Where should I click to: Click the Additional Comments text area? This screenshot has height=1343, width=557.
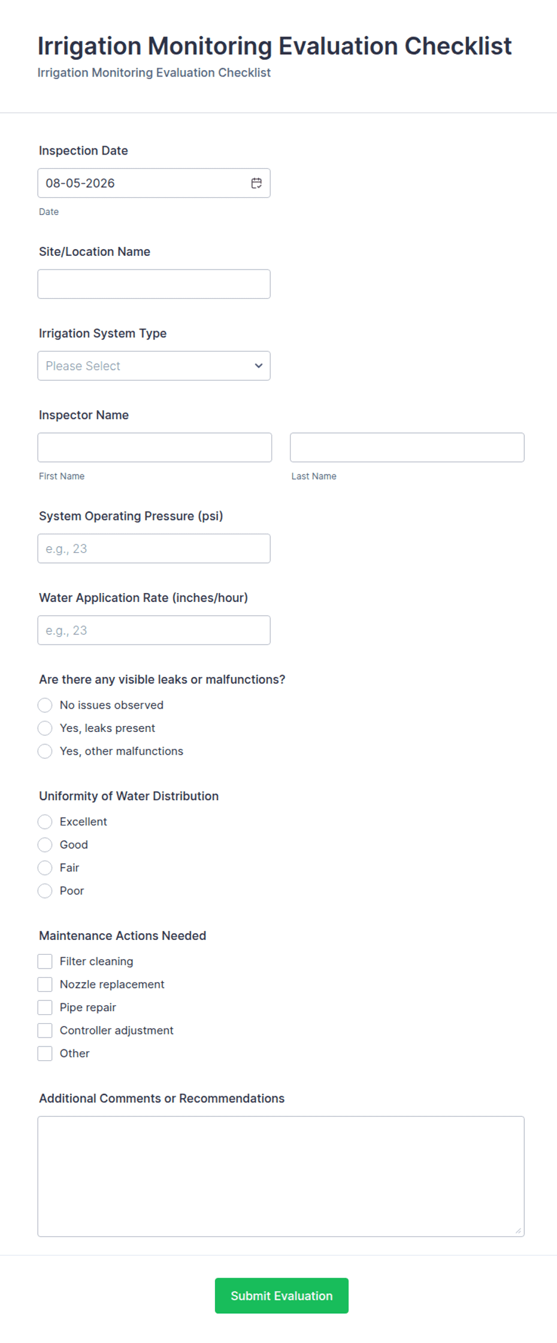[281, 1176]
